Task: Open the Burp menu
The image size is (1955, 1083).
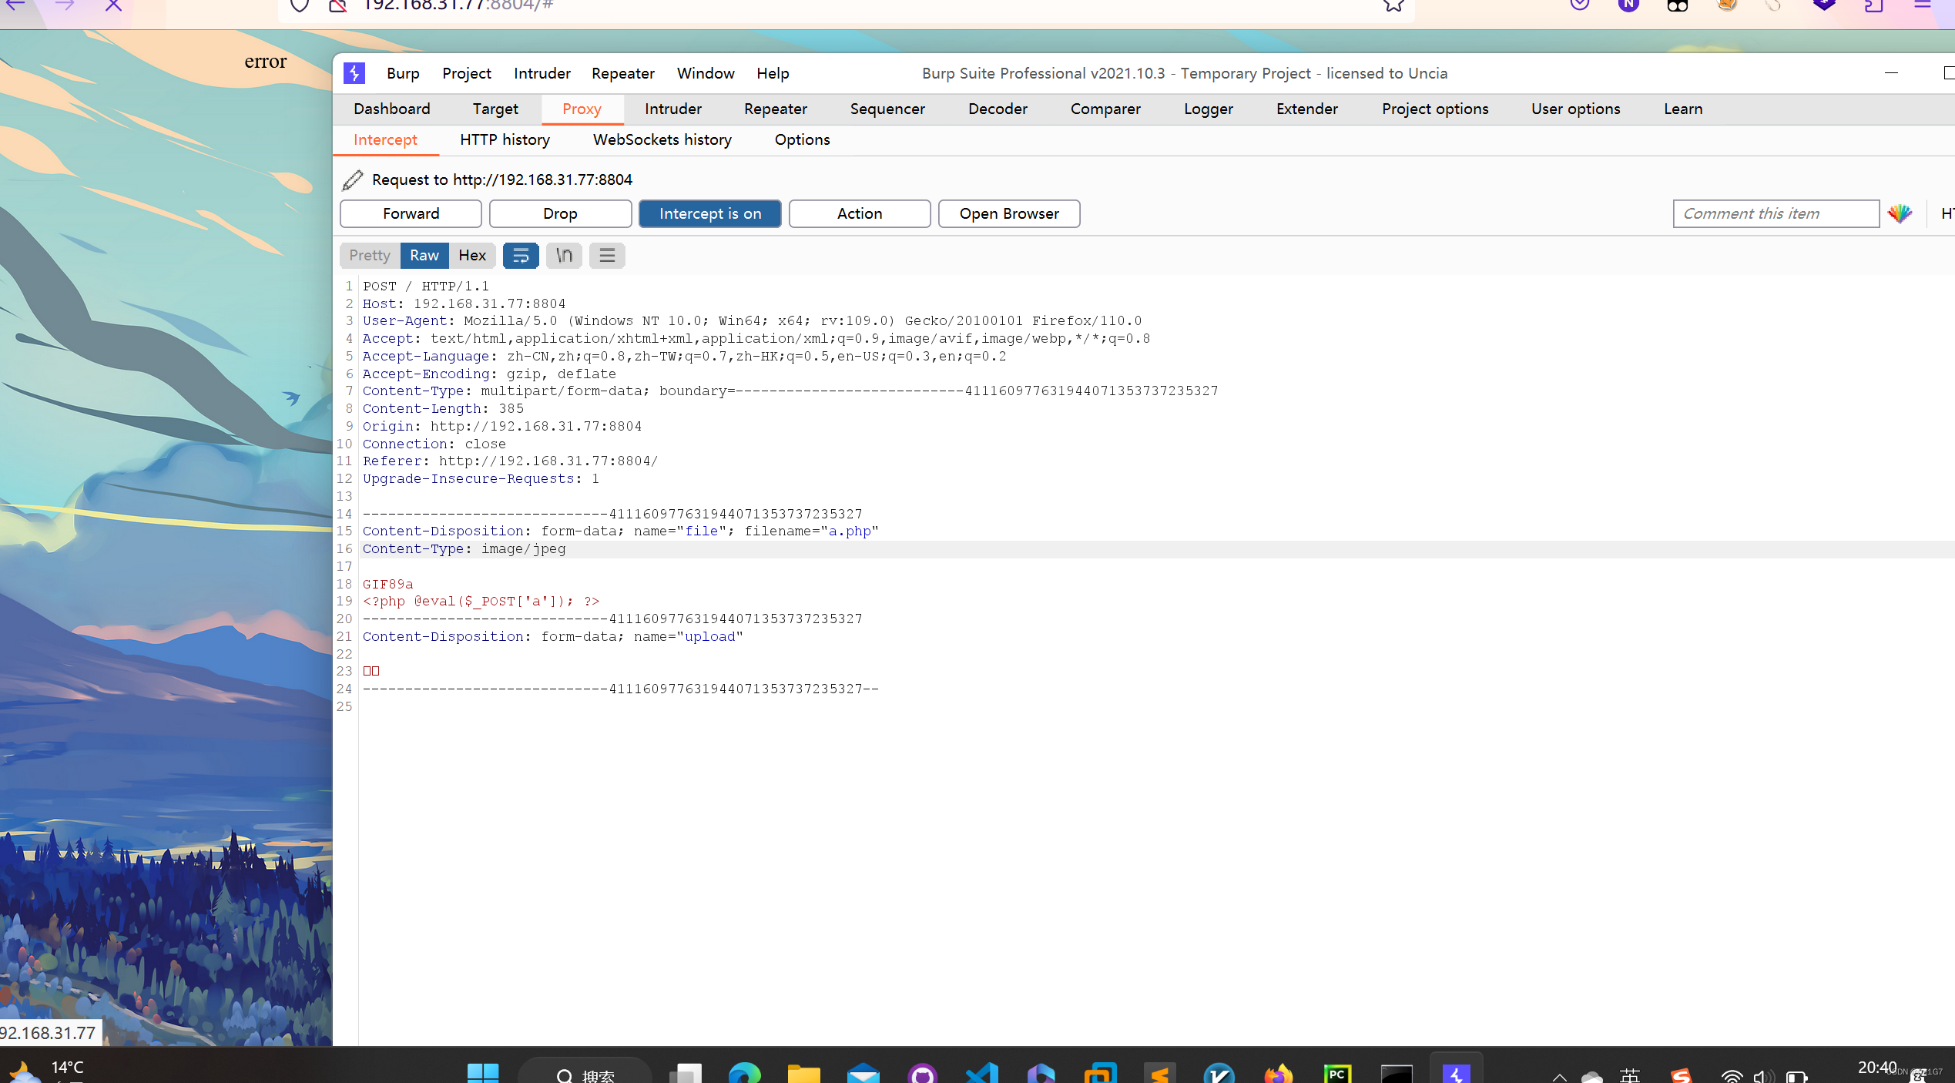Action: click(403, 73)
